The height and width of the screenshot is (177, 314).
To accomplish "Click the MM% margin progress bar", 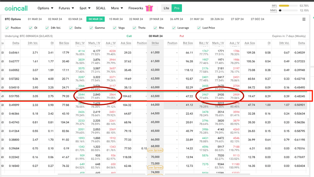I will (x=288, y=10).
